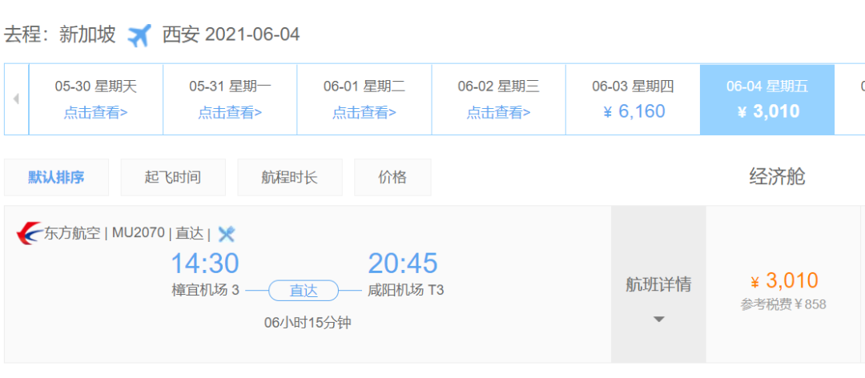
Task: Click departure time 14:30
Action: [x=205, y=263]
